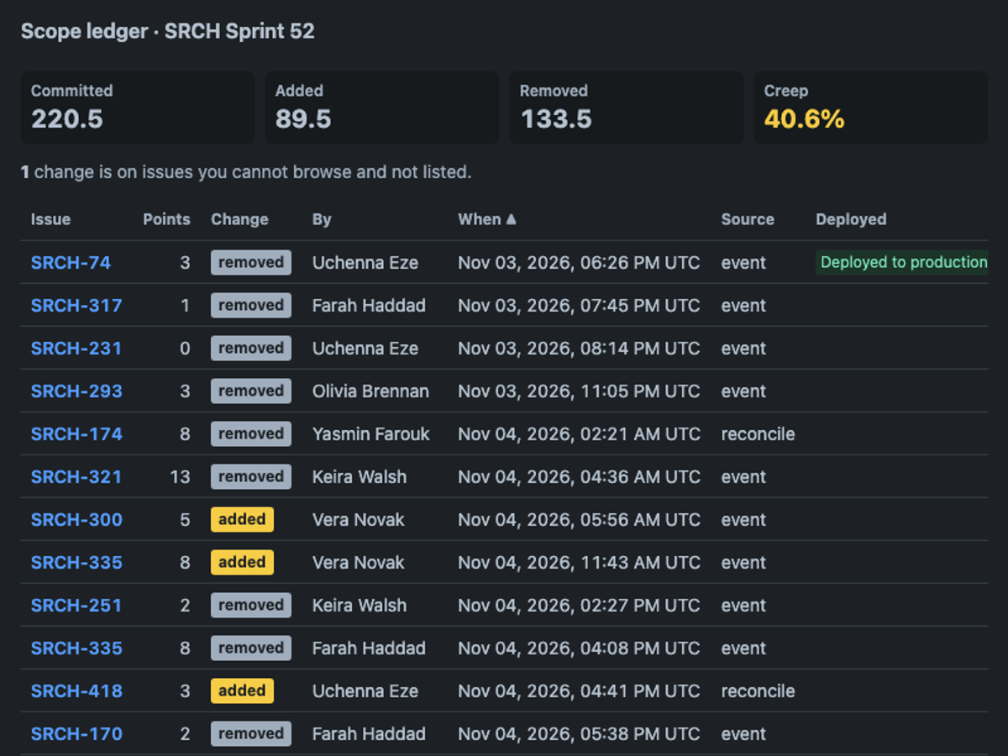Click the Committed 220.5 stat card
Image resolution: width=1008 pixels, height=756 pixels.
pos(138,108)
